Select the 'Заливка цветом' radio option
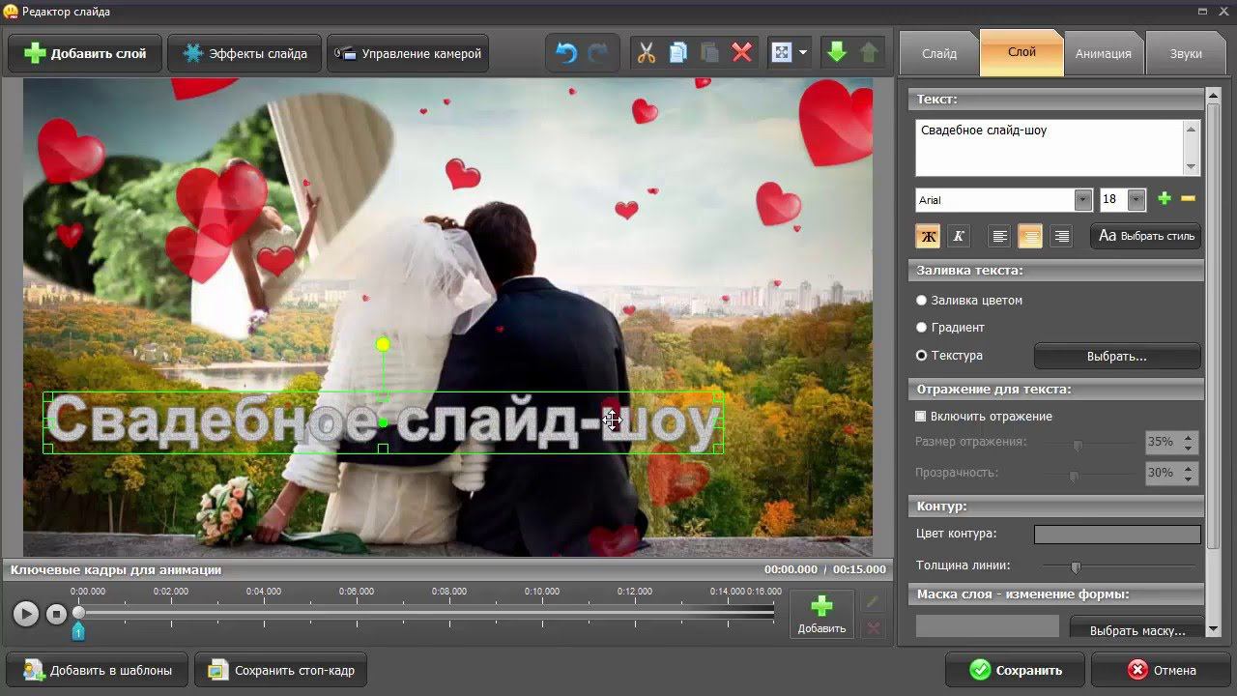 [921, 301]
